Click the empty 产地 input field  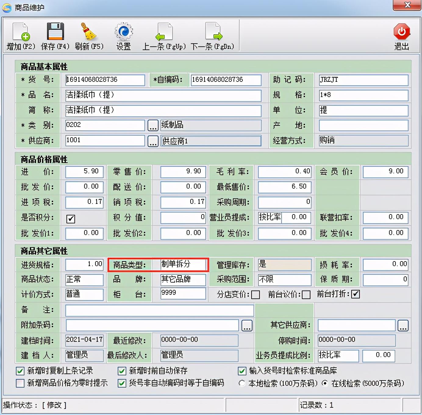point(363,125)
